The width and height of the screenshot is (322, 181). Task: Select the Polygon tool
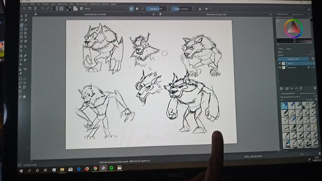pos(21,33)
